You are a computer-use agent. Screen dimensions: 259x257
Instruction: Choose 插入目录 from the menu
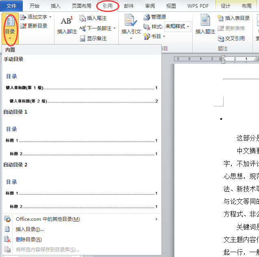pyautogui.click(x=30, y=229)
